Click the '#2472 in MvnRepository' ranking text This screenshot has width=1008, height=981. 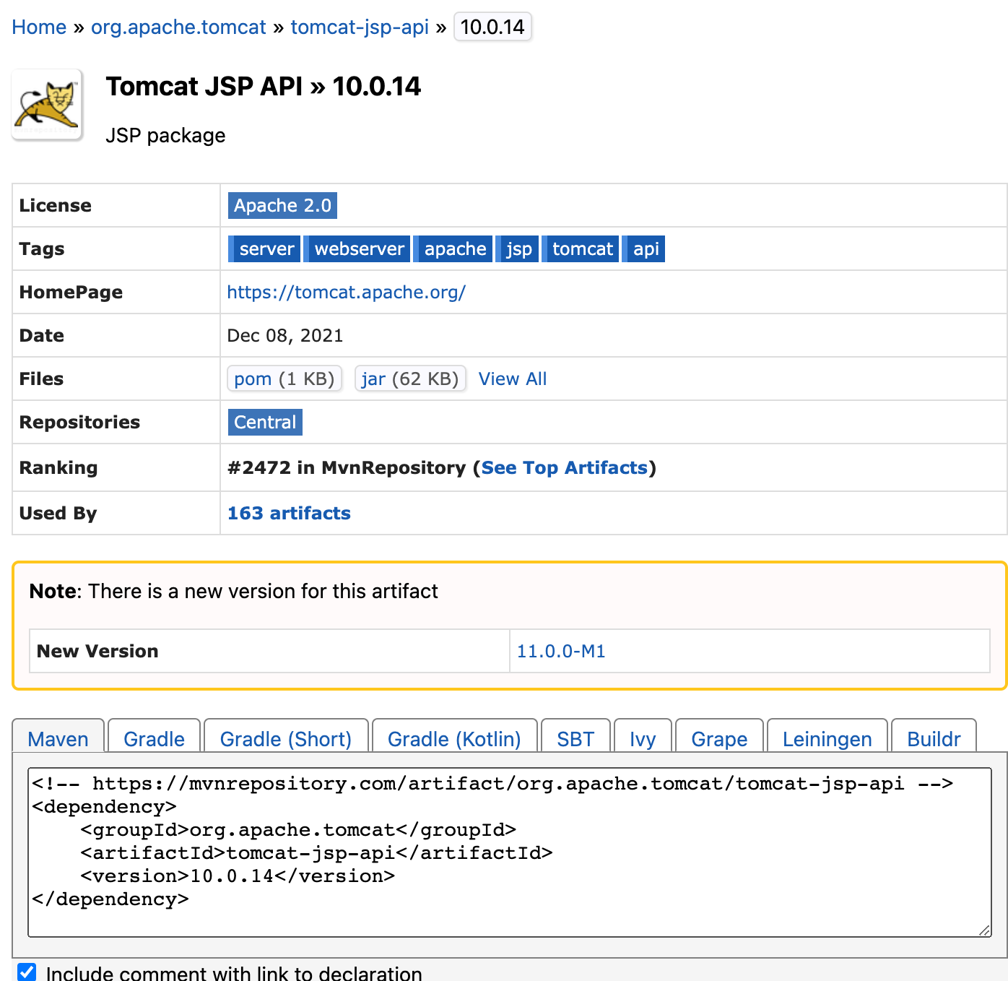347,467
